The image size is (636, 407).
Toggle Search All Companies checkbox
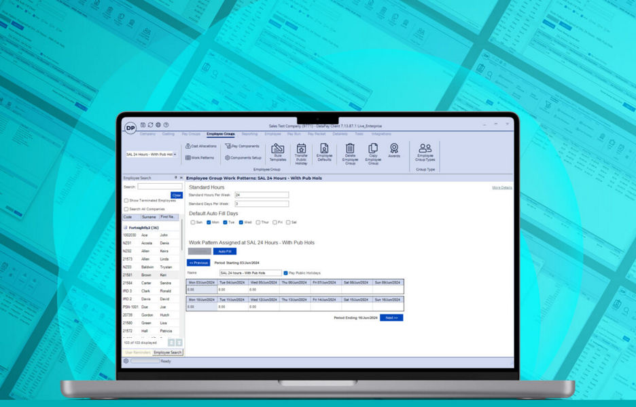click(x=126, y=209)
